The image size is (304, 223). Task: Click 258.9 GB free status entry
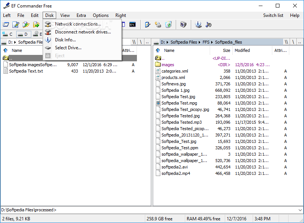click(x=160, y=219)
